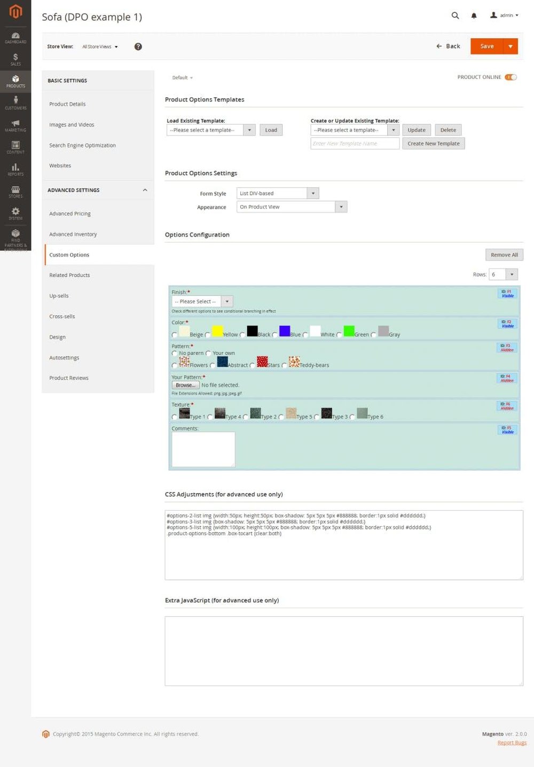Screen dimensions: 534x767
Task: Open the System sidebar section
Action: 15,214
